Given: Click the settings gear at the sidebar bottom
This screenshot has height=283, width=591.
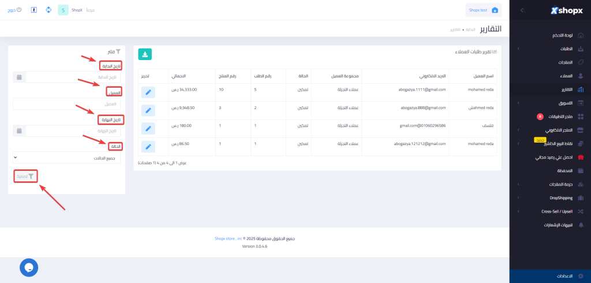Looking at the screenshot, I should pyautogui.click(x=580, y=276).
